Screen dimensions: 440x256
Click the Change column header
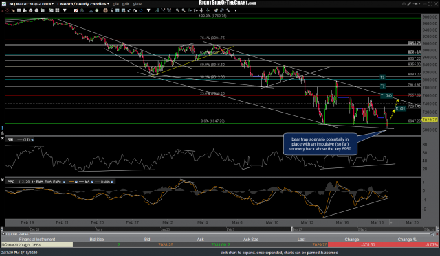352,240
